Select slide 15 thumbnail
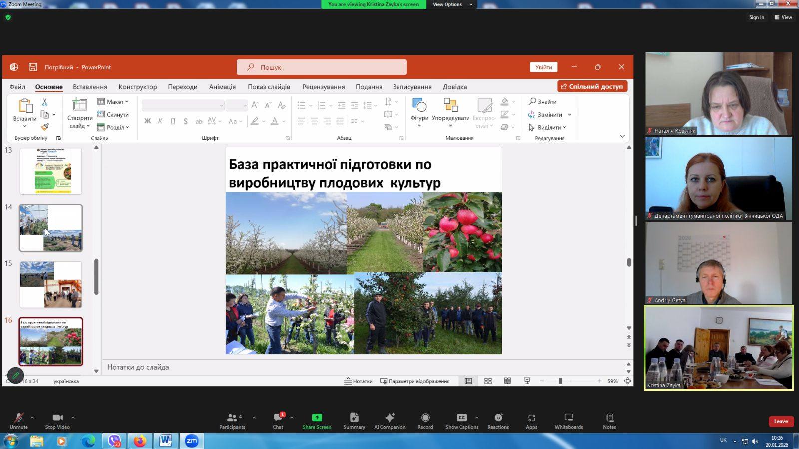The width and height of the screenshot is (799, 449). coord(51,284)
